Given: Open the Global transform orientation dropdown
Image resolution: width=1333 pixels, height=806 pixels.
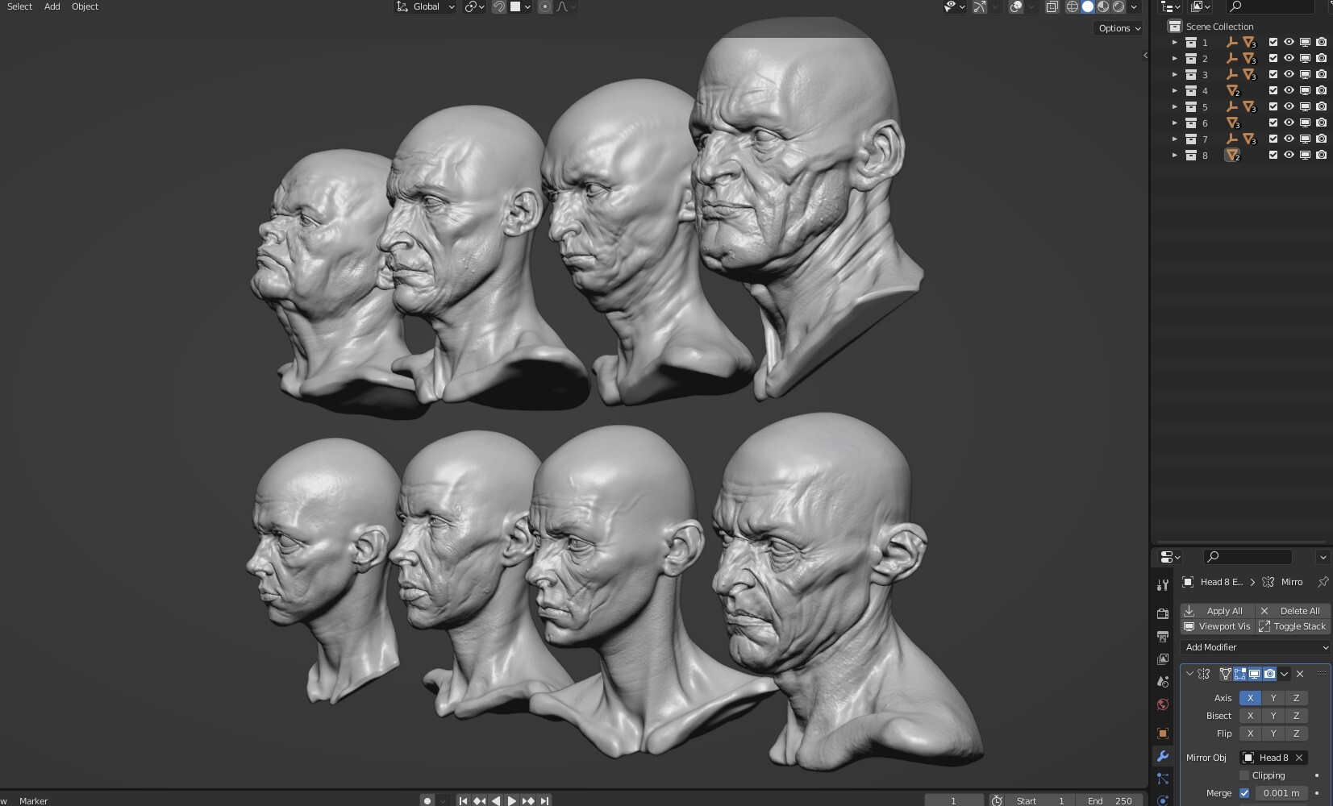Looking at the screenshot, I should 424,6.
